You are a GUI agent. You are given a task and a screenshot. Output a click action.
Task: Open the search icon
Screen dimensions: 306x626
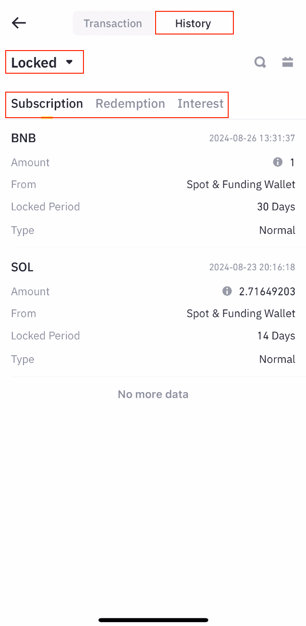[x=260, y=62]
